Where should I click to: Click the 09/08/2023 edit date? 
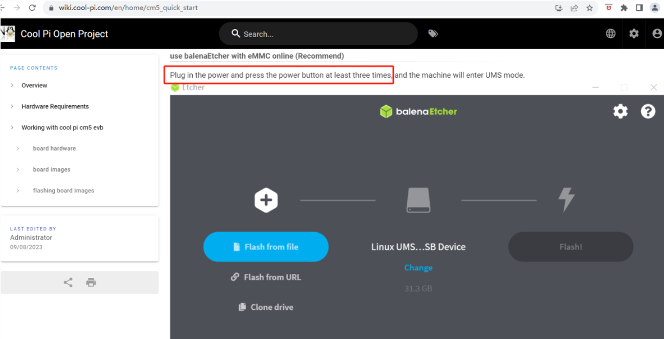[x=26, y=247]
